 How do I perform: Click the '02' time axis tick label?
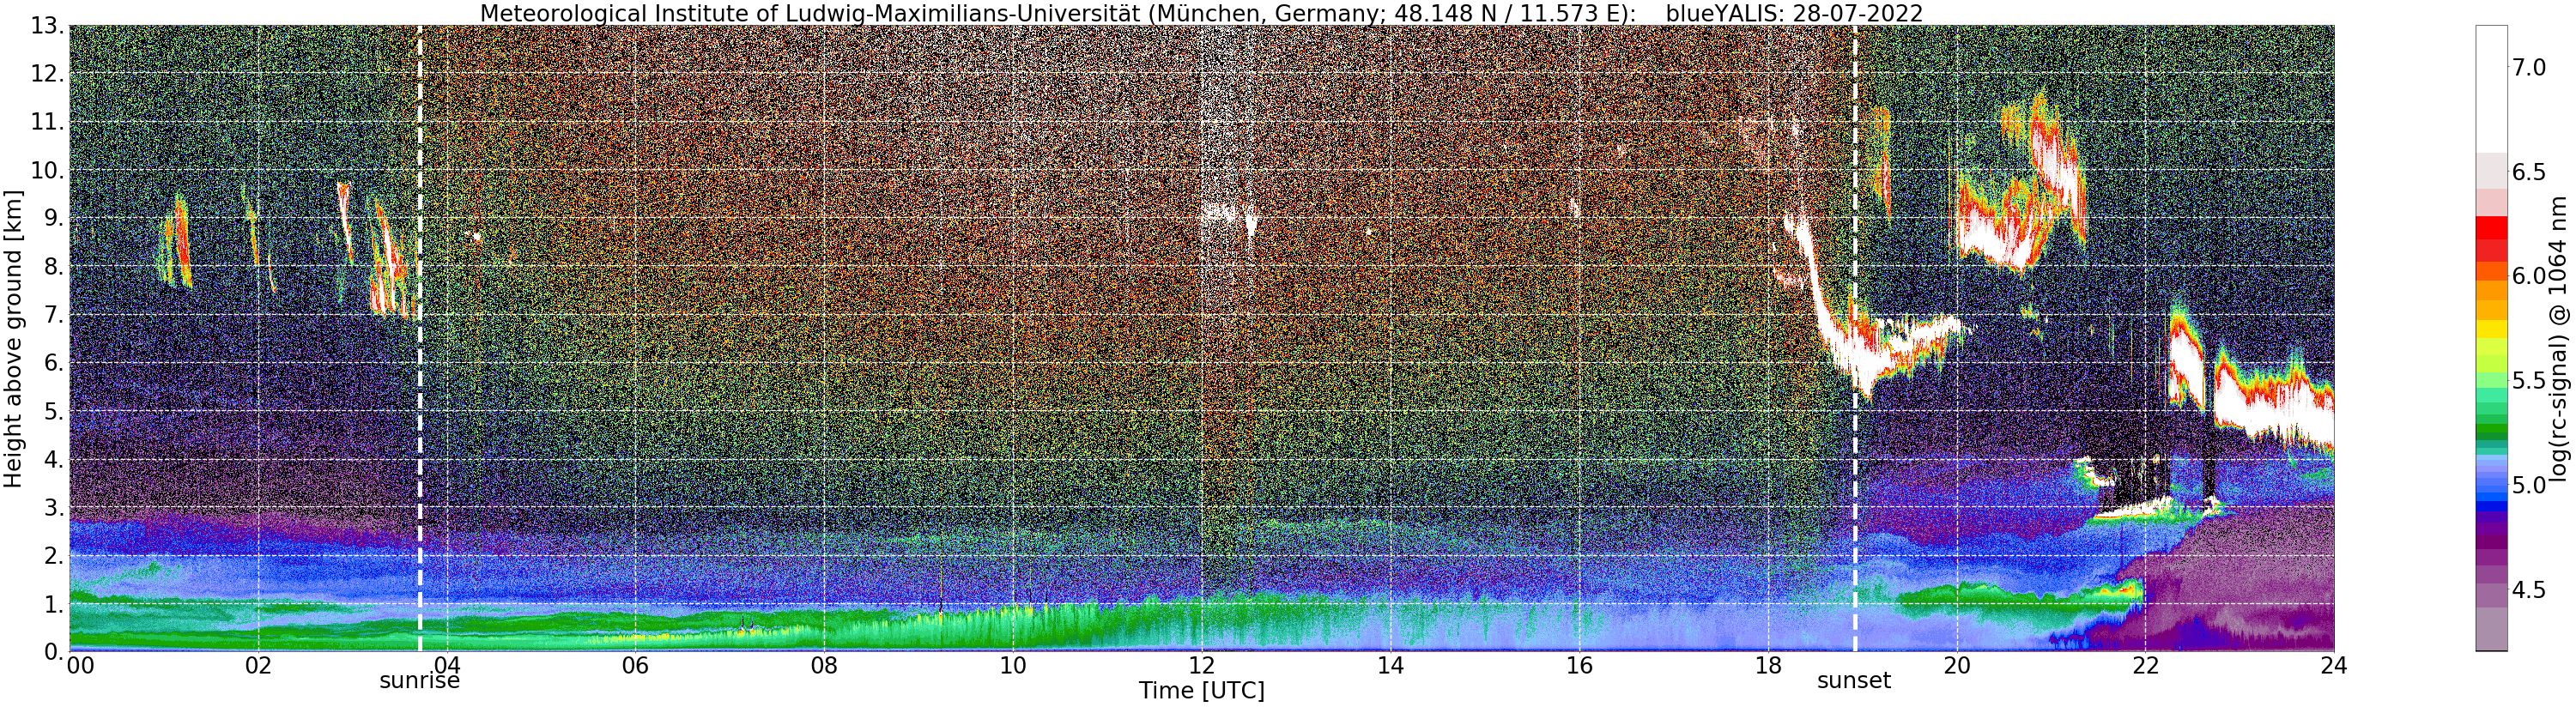coord(258,666)
